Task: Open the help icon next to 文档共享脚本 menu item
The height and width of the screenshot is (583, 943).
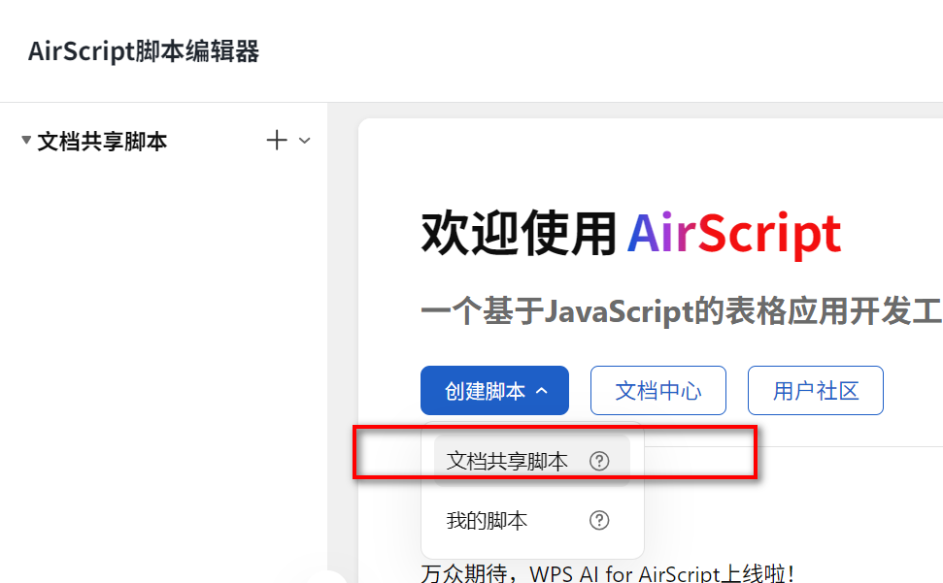Action: tap(599, 461)
